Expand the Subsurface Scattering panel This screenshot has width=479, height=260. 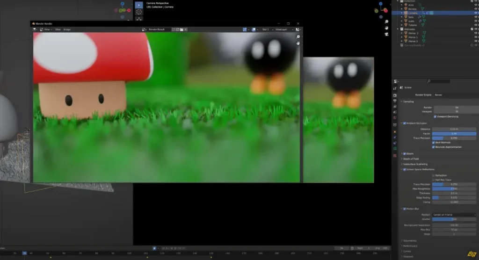coord(414,165)
